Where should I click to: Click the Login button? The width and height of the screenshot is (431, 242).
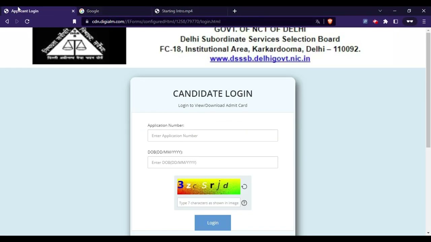coord(213,223)
